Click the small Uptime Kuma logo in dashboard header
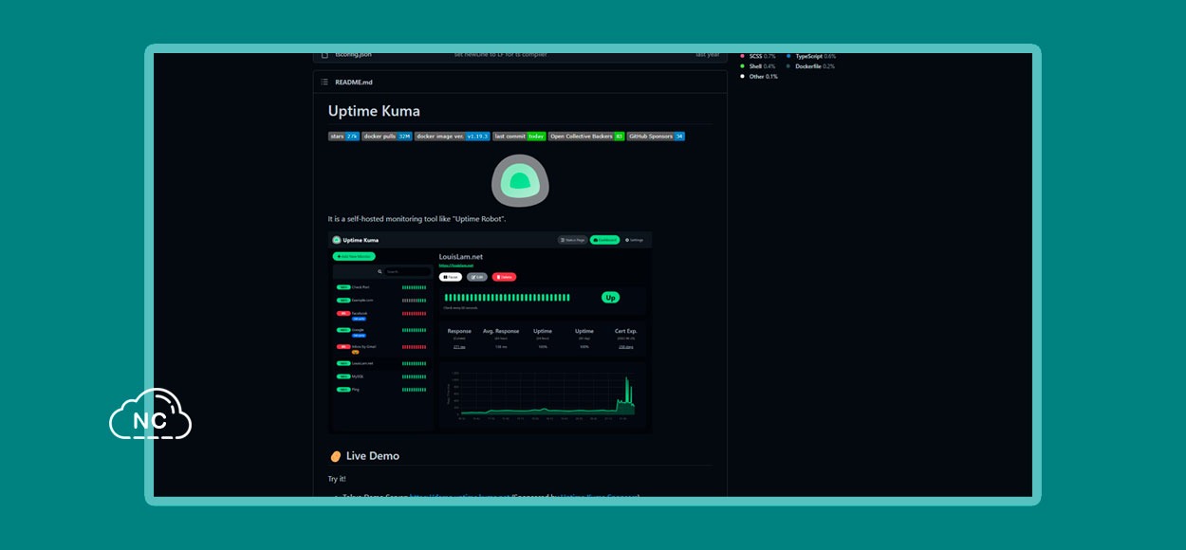Viewport: 1186px width, 550px height. 336,240
